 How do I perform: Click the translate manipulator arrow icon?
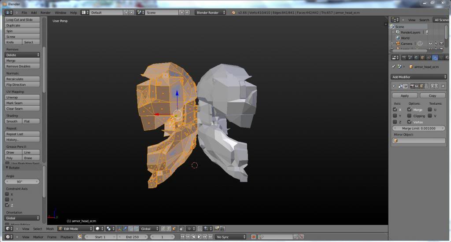(125, 229)
